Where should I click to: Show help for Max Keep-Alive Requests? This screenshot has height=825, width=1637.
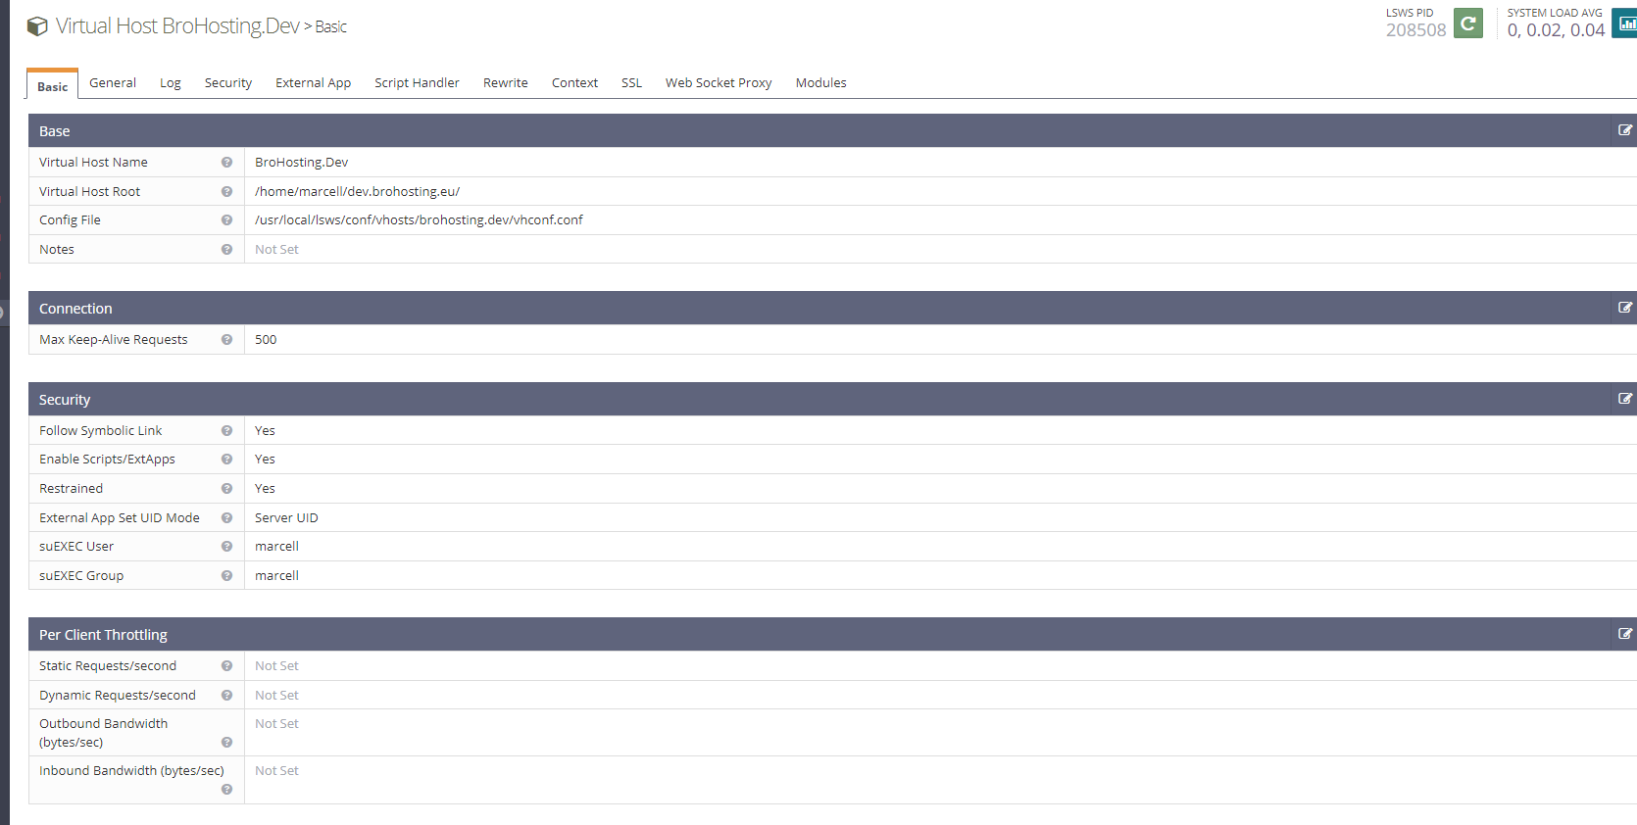[226, 340]
